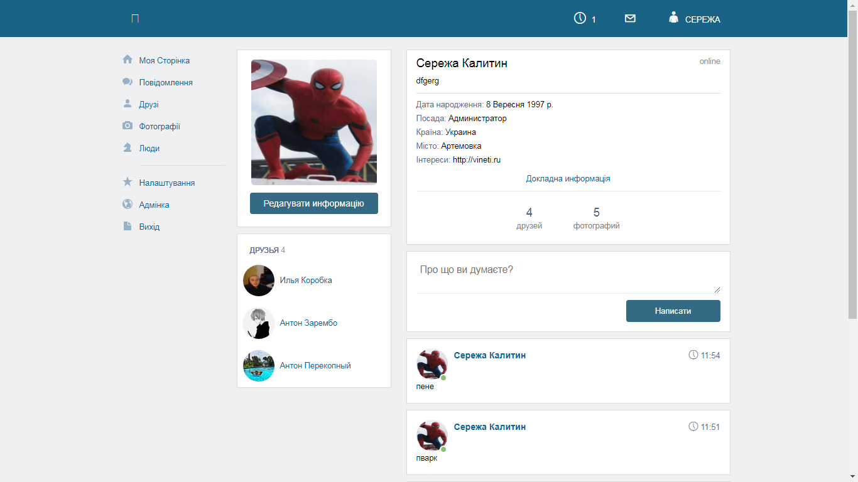Open the mail envelope icon in header
The image size is (858, 482).
[x=631, y=19]
